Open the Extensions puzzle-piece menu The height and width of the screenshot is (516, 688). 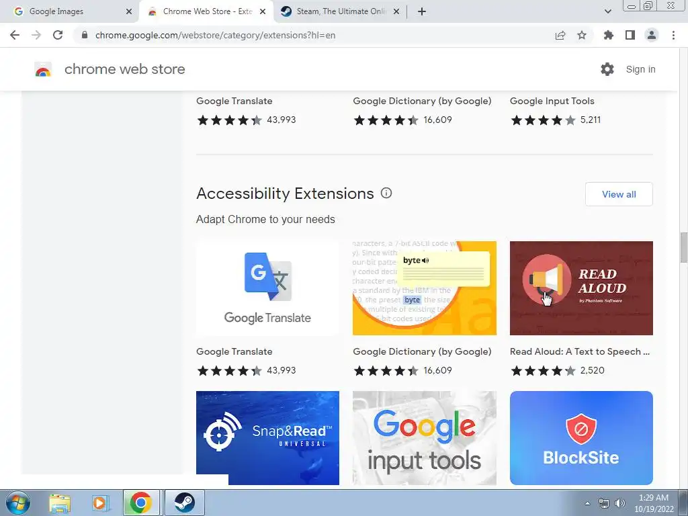coord(609,35)
